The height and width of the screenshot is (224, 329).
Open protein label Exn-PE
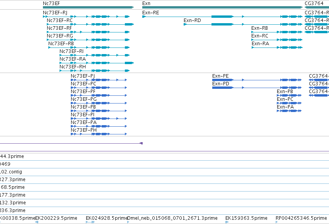click(x=220, y=76)
